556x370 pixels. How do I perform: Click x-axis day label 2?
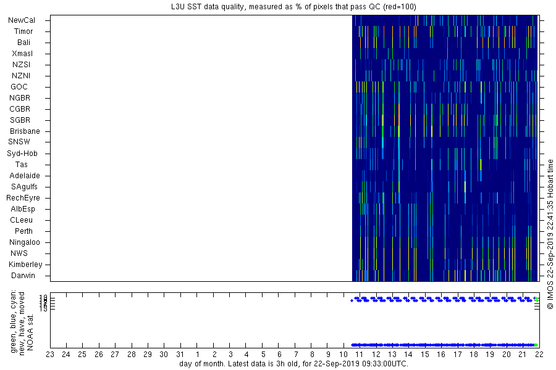click(214, 355)
